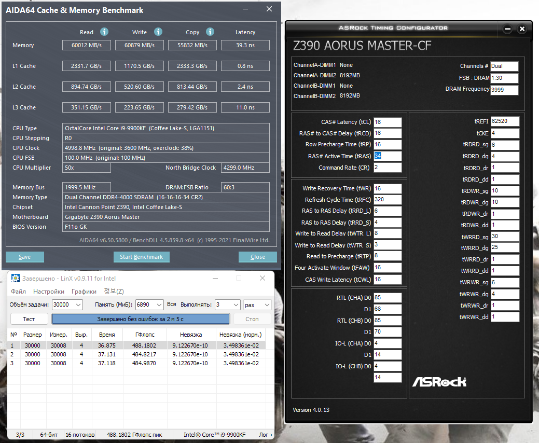Screen dimensions: 539x443
Task: Click the BIOS Version F11o GK value
Action: (165, 227)
